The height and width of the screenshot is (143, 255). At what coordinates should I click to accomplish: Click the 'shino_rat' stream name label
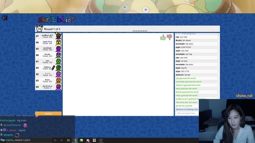point(244,96)
